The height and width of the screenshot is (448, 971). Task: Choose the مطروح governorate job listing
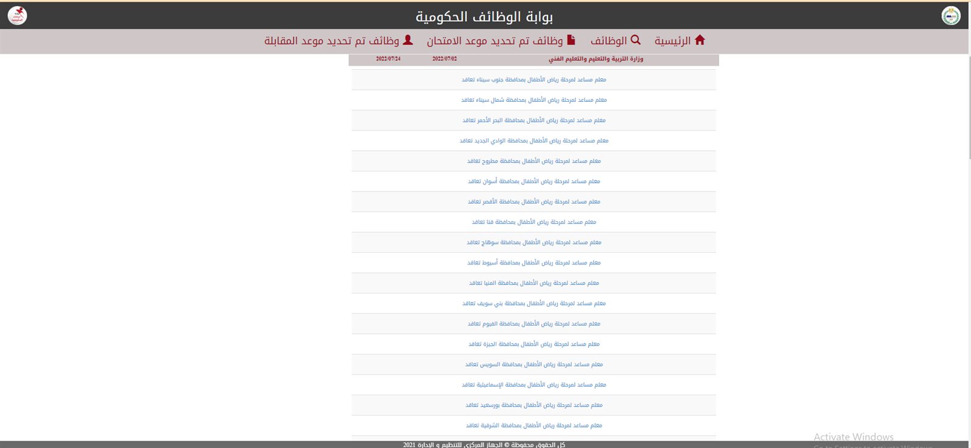[x=533, y=161]
